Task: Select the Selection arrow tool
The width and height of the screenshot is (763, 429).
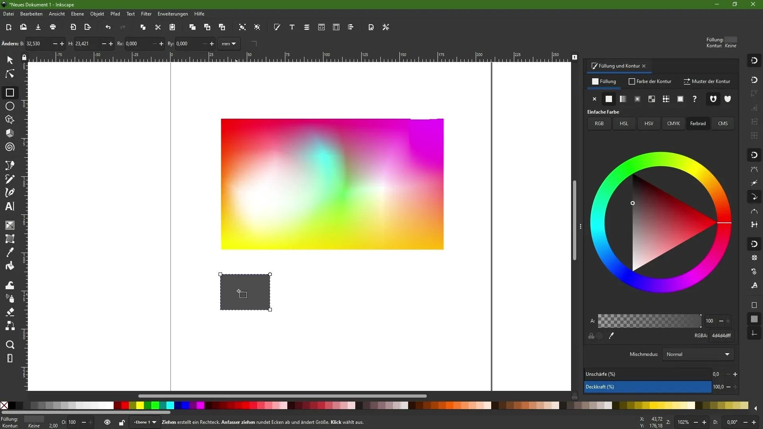Action: click(x=10, y=60)
